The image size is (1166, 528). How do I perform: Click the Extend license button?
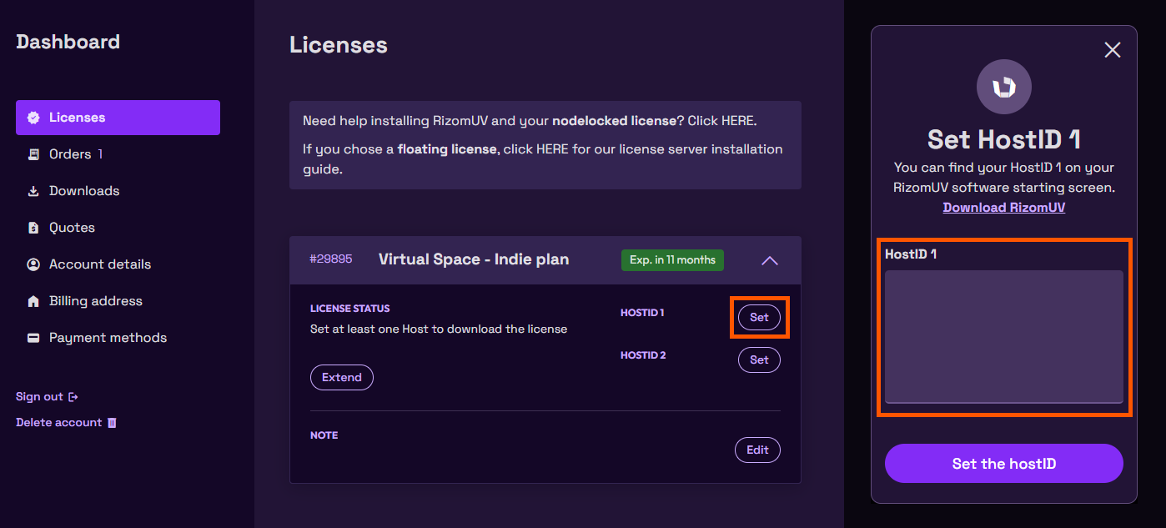tap(342, 377)
